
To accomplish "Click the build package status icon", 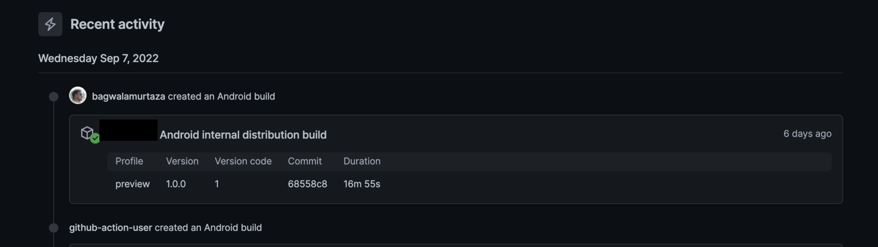I will point(89,134).
